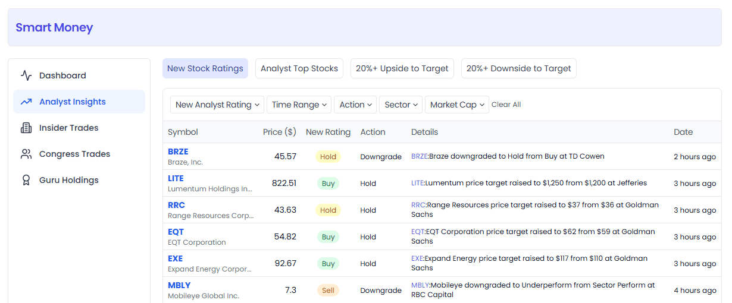The width and height of the screenshot is (732, 303).
Task: Click the Buy badge for EXE
Action: point(328,264)
